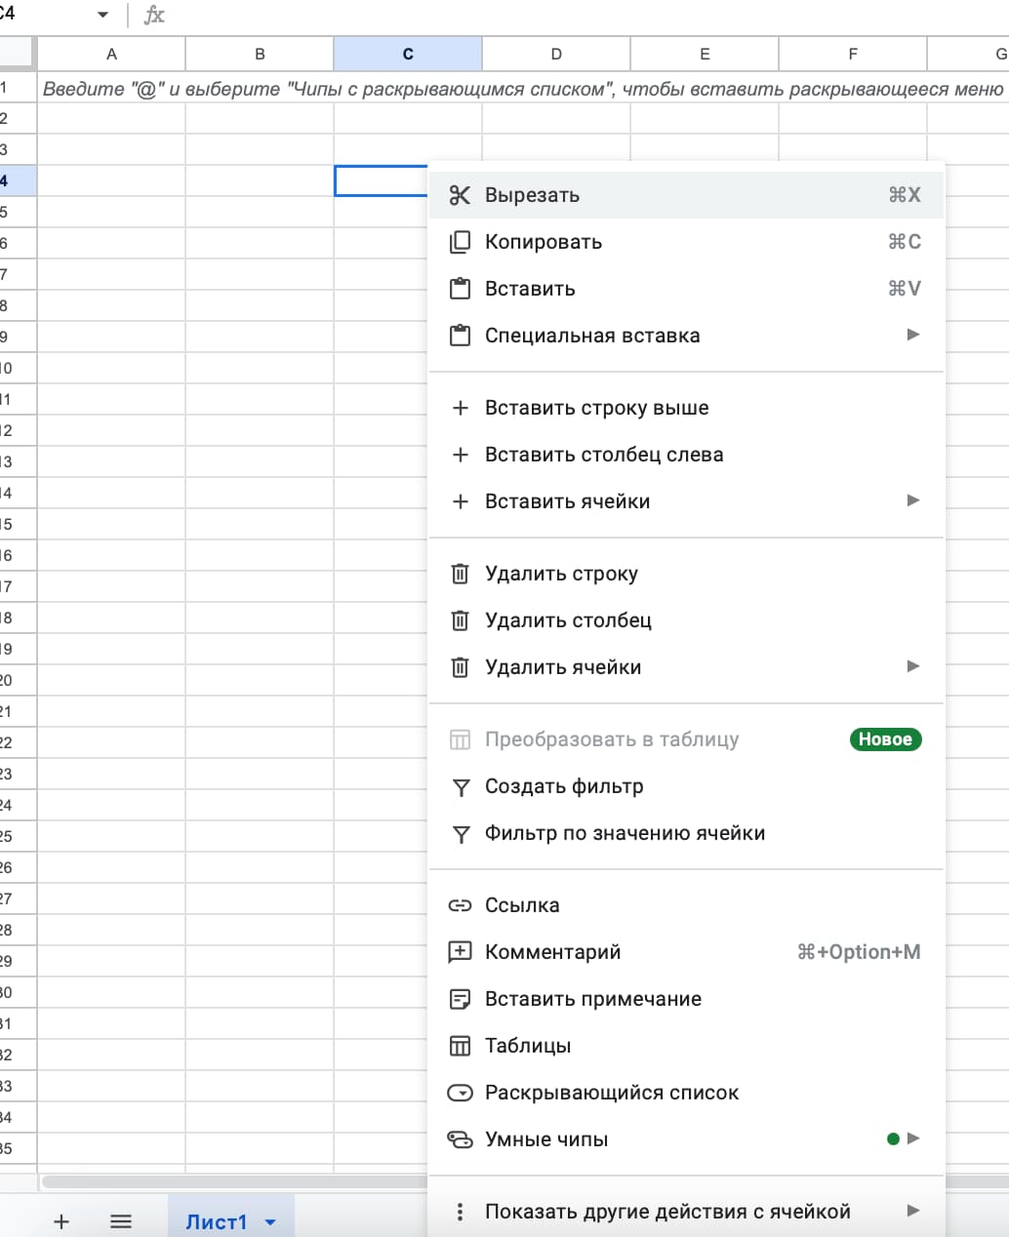Click the note icon for Вставить примечание
This screenshot has width=1009, height=1237.
tap(460, 999)
